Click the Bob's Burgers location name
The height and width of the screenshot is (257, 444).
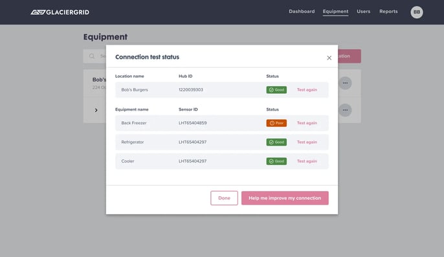point(135,90)
